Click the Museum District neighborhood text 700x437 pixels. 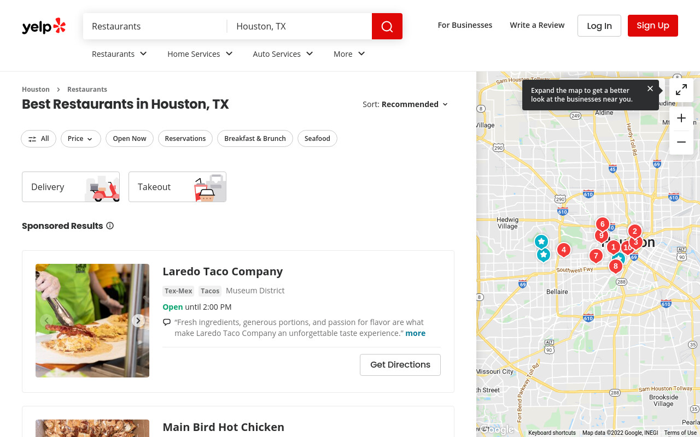255,291
